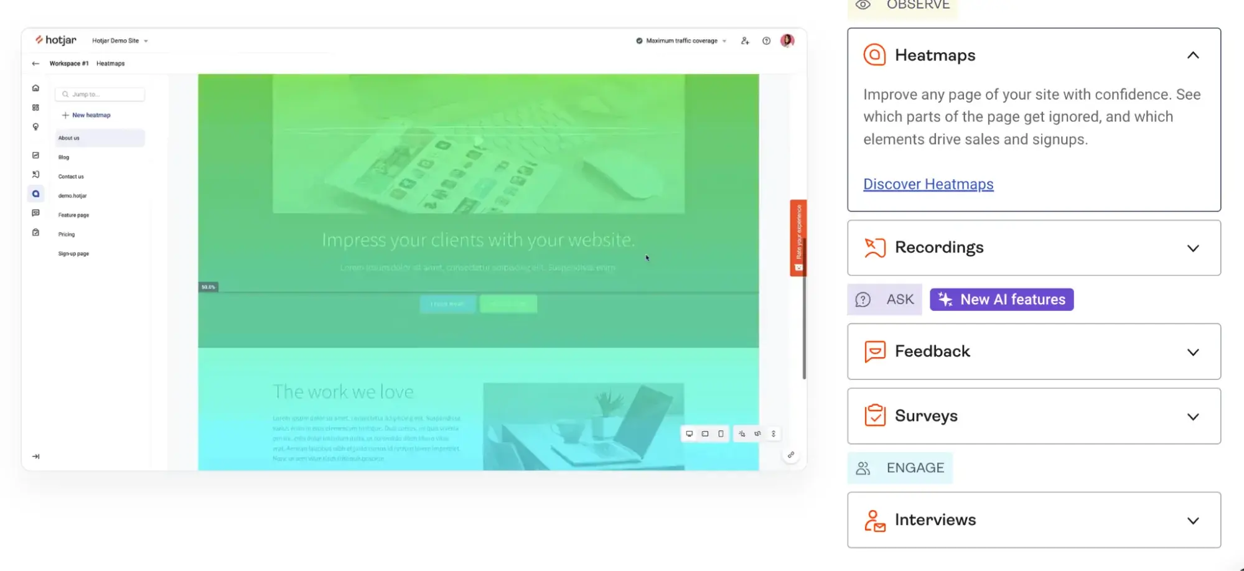1244x571 pixels.
Task: Click the Jump to search field
Action: [x=100, y=95]
